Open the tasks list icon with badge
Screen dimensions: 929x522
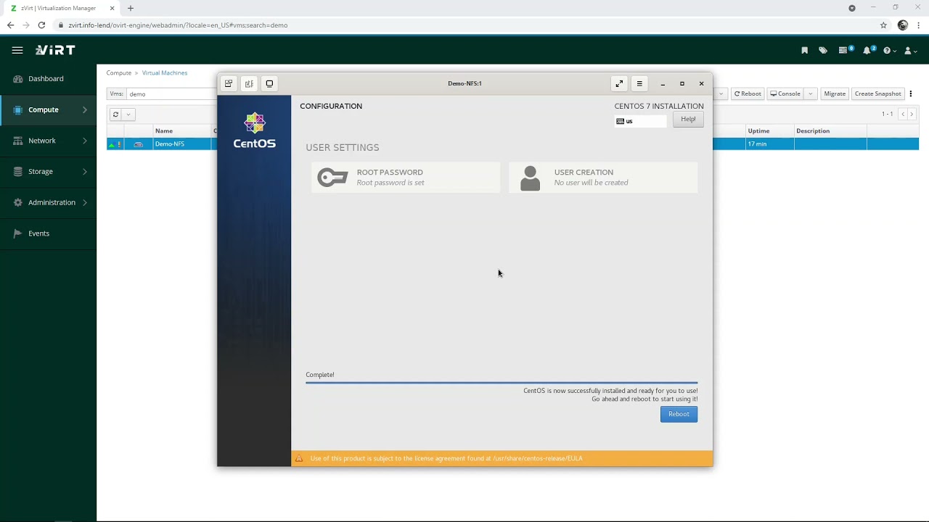coord(846,50)
